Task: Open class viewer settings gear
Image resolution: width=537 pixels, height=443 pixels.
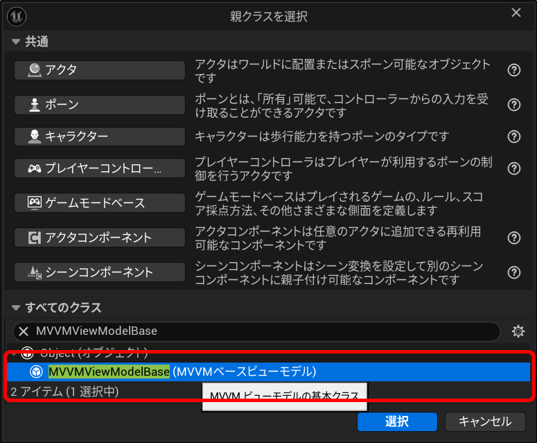Action: click(518, 331)
